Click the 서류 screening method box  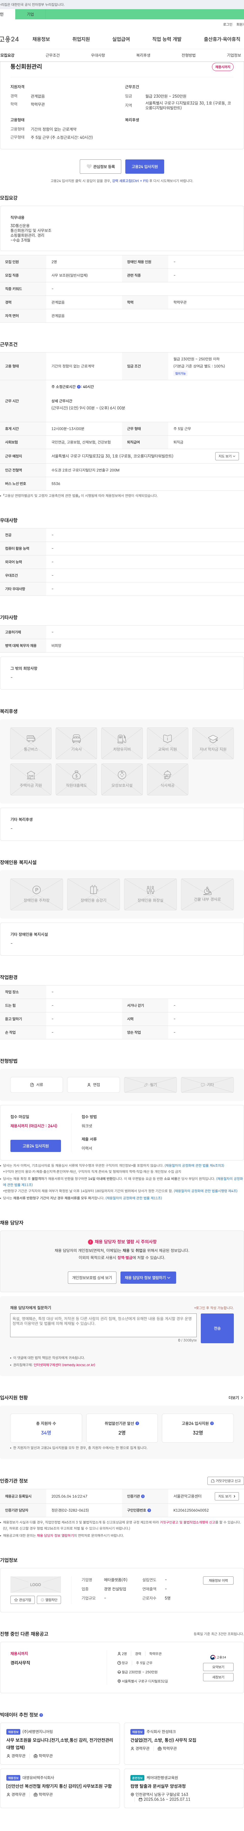click(36, 1085)
